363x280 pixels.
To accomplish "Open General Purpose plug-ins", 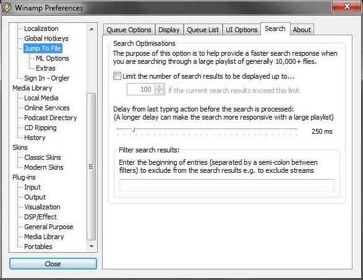I will click(x=49, y=227).
